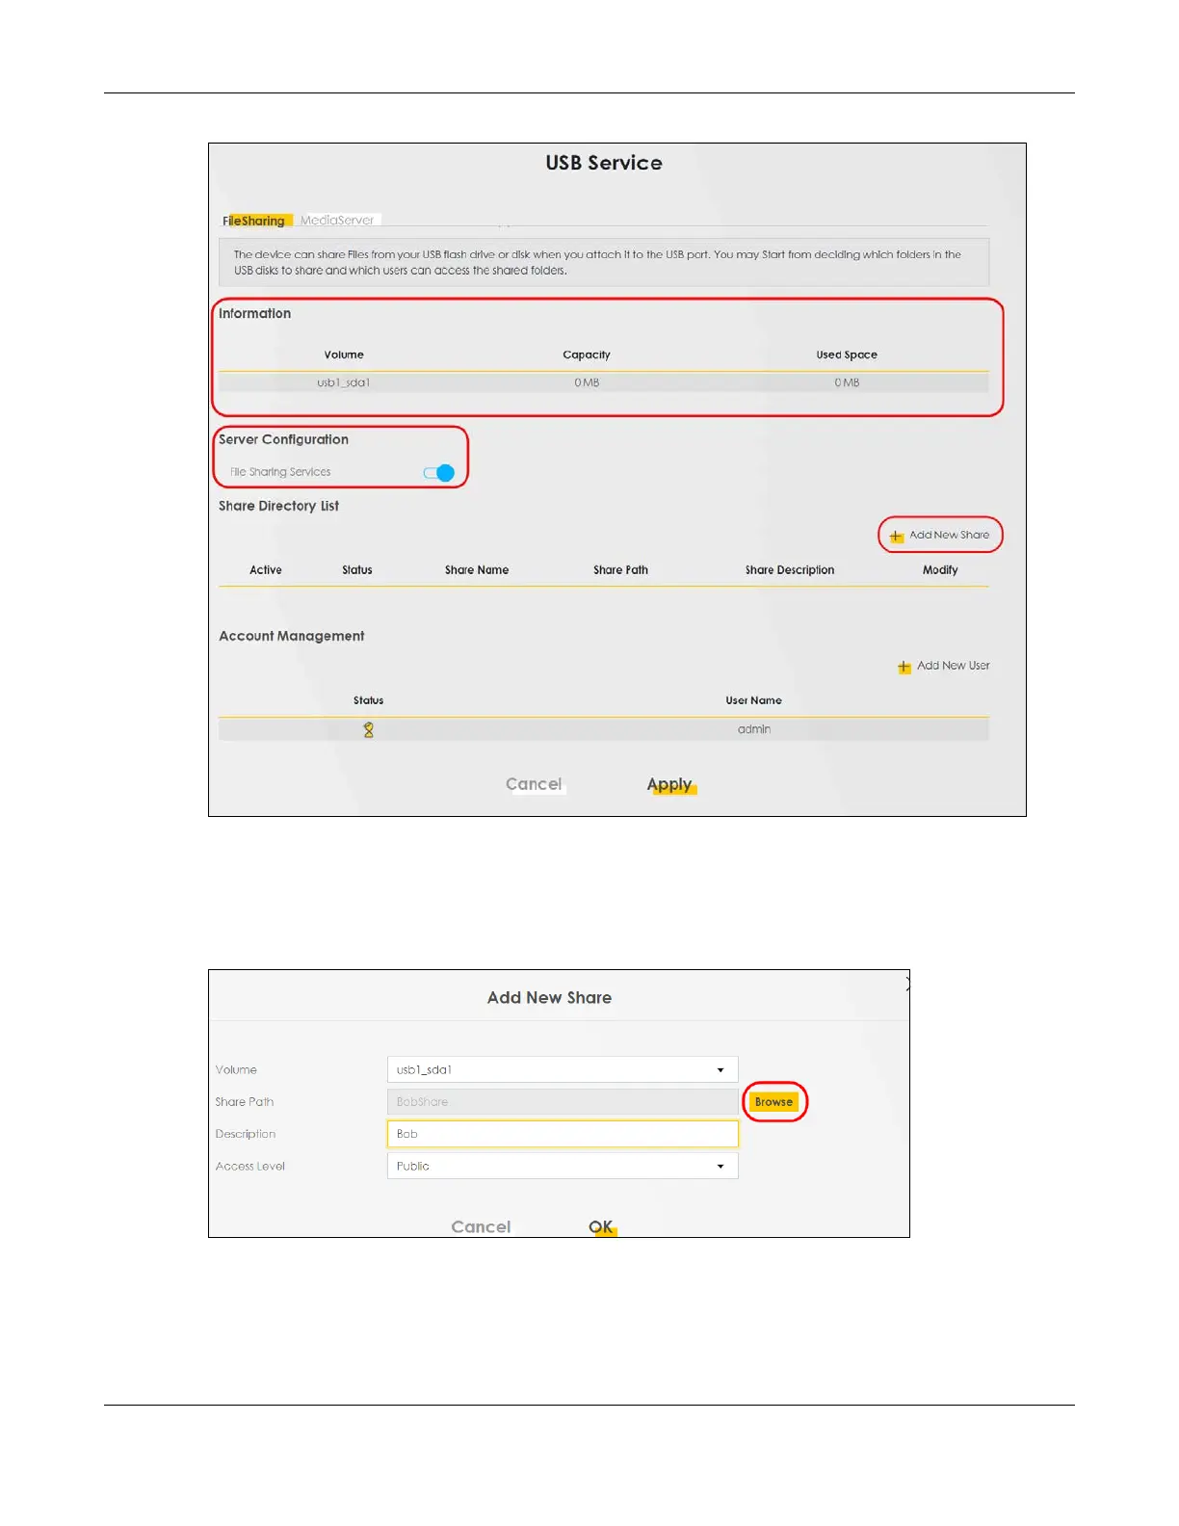
Task: Click the Share Path field BobShare
Action: tap(563, 1102)
